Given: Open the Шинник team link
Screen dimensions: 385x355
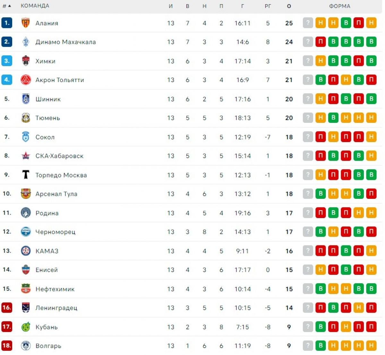Looking at the screenshot, I should pos(48,99).
